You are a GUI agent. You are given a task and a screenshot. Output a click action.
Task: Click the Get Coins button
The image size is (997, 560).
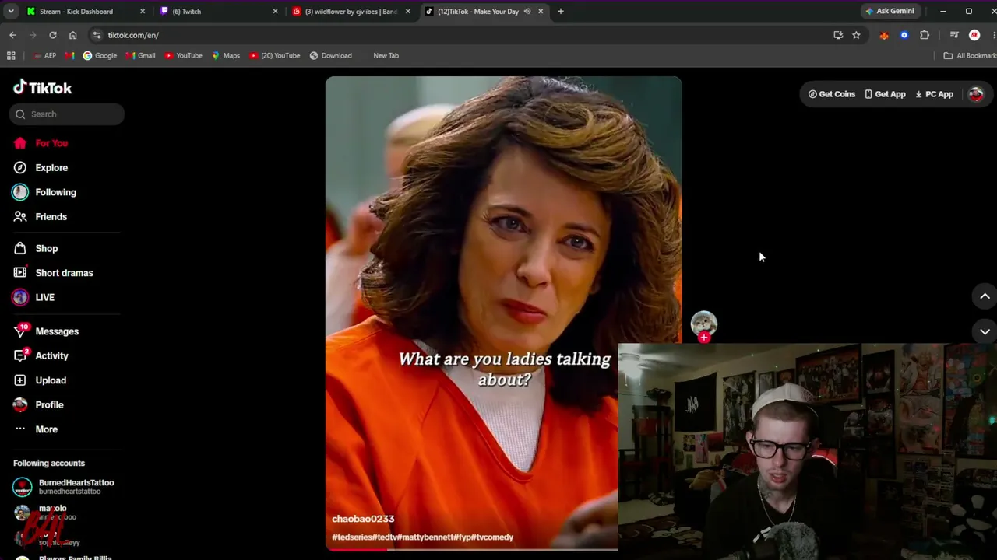tap(832, 94)
